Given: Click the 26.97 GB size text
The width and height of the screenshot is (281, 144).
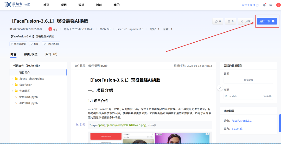Looking at the screenshot, I should click(x=105, y=29).
